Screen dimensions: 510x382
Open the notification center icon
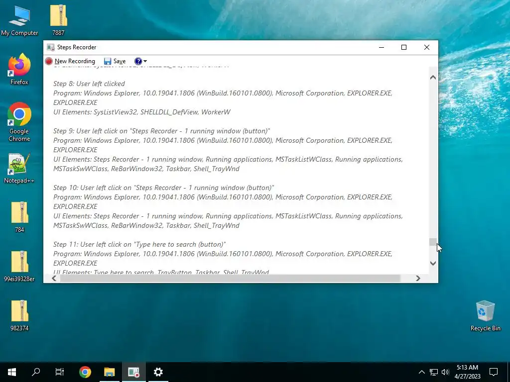pos(494,372)
